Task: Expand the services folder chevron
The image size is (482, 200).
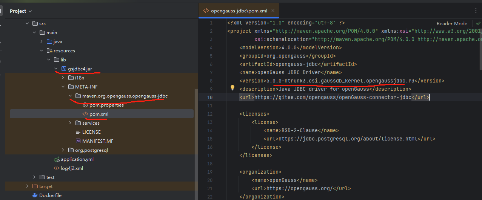Action: click(x=70, y=123)
